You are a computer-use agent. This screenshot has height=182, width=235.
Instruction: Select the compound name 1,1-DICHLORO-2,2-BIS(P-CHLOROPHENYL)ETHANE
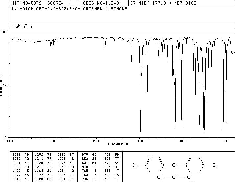click(69, 9)
